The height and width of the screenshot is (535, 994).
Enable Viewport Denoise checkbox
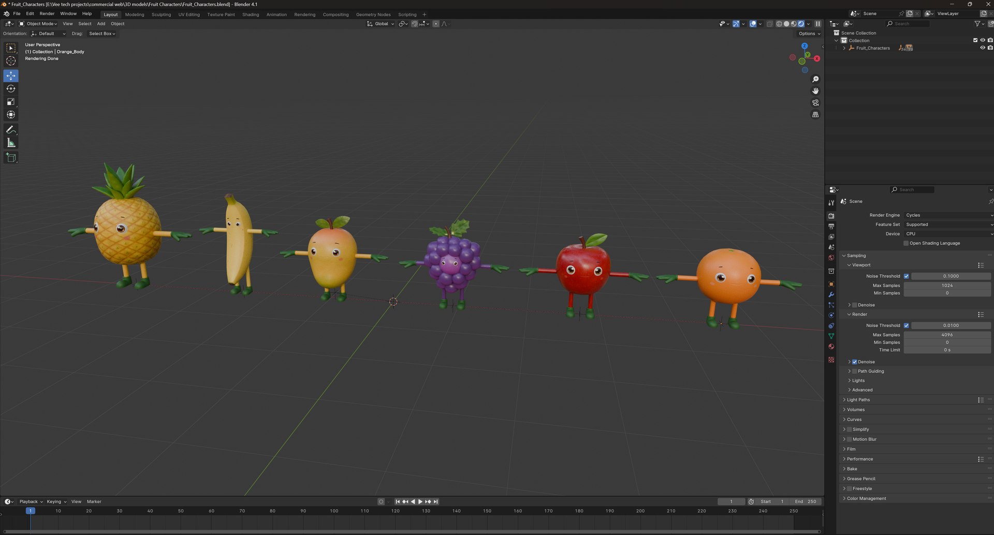tap(854, 305)
